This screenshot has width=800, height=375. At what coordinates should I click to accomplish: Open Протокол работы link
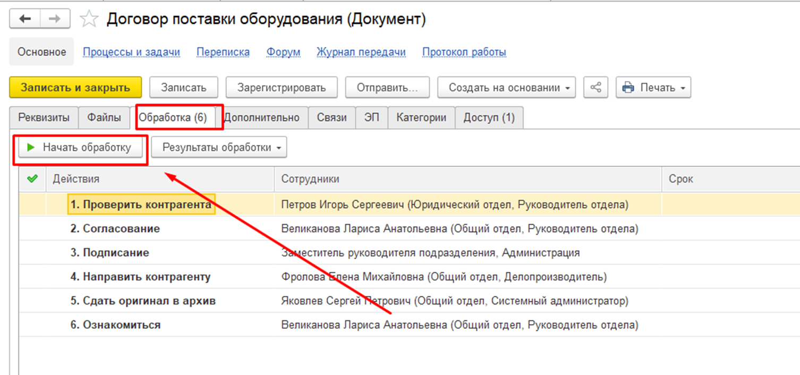pyautogui.click(x=464, y=52)
